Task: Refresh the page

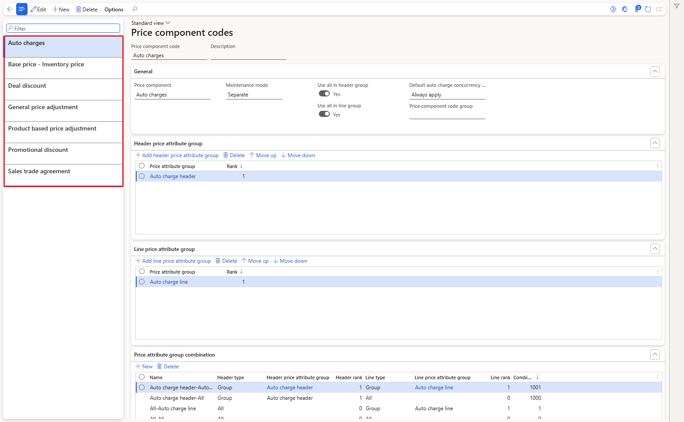Action: pos(648,9)
